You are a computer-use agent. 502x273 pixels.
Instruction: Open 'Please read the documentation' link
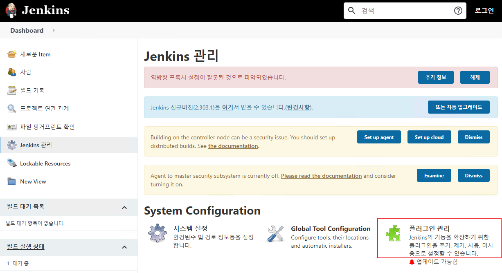pyautogui.click(x=322, y=176)
